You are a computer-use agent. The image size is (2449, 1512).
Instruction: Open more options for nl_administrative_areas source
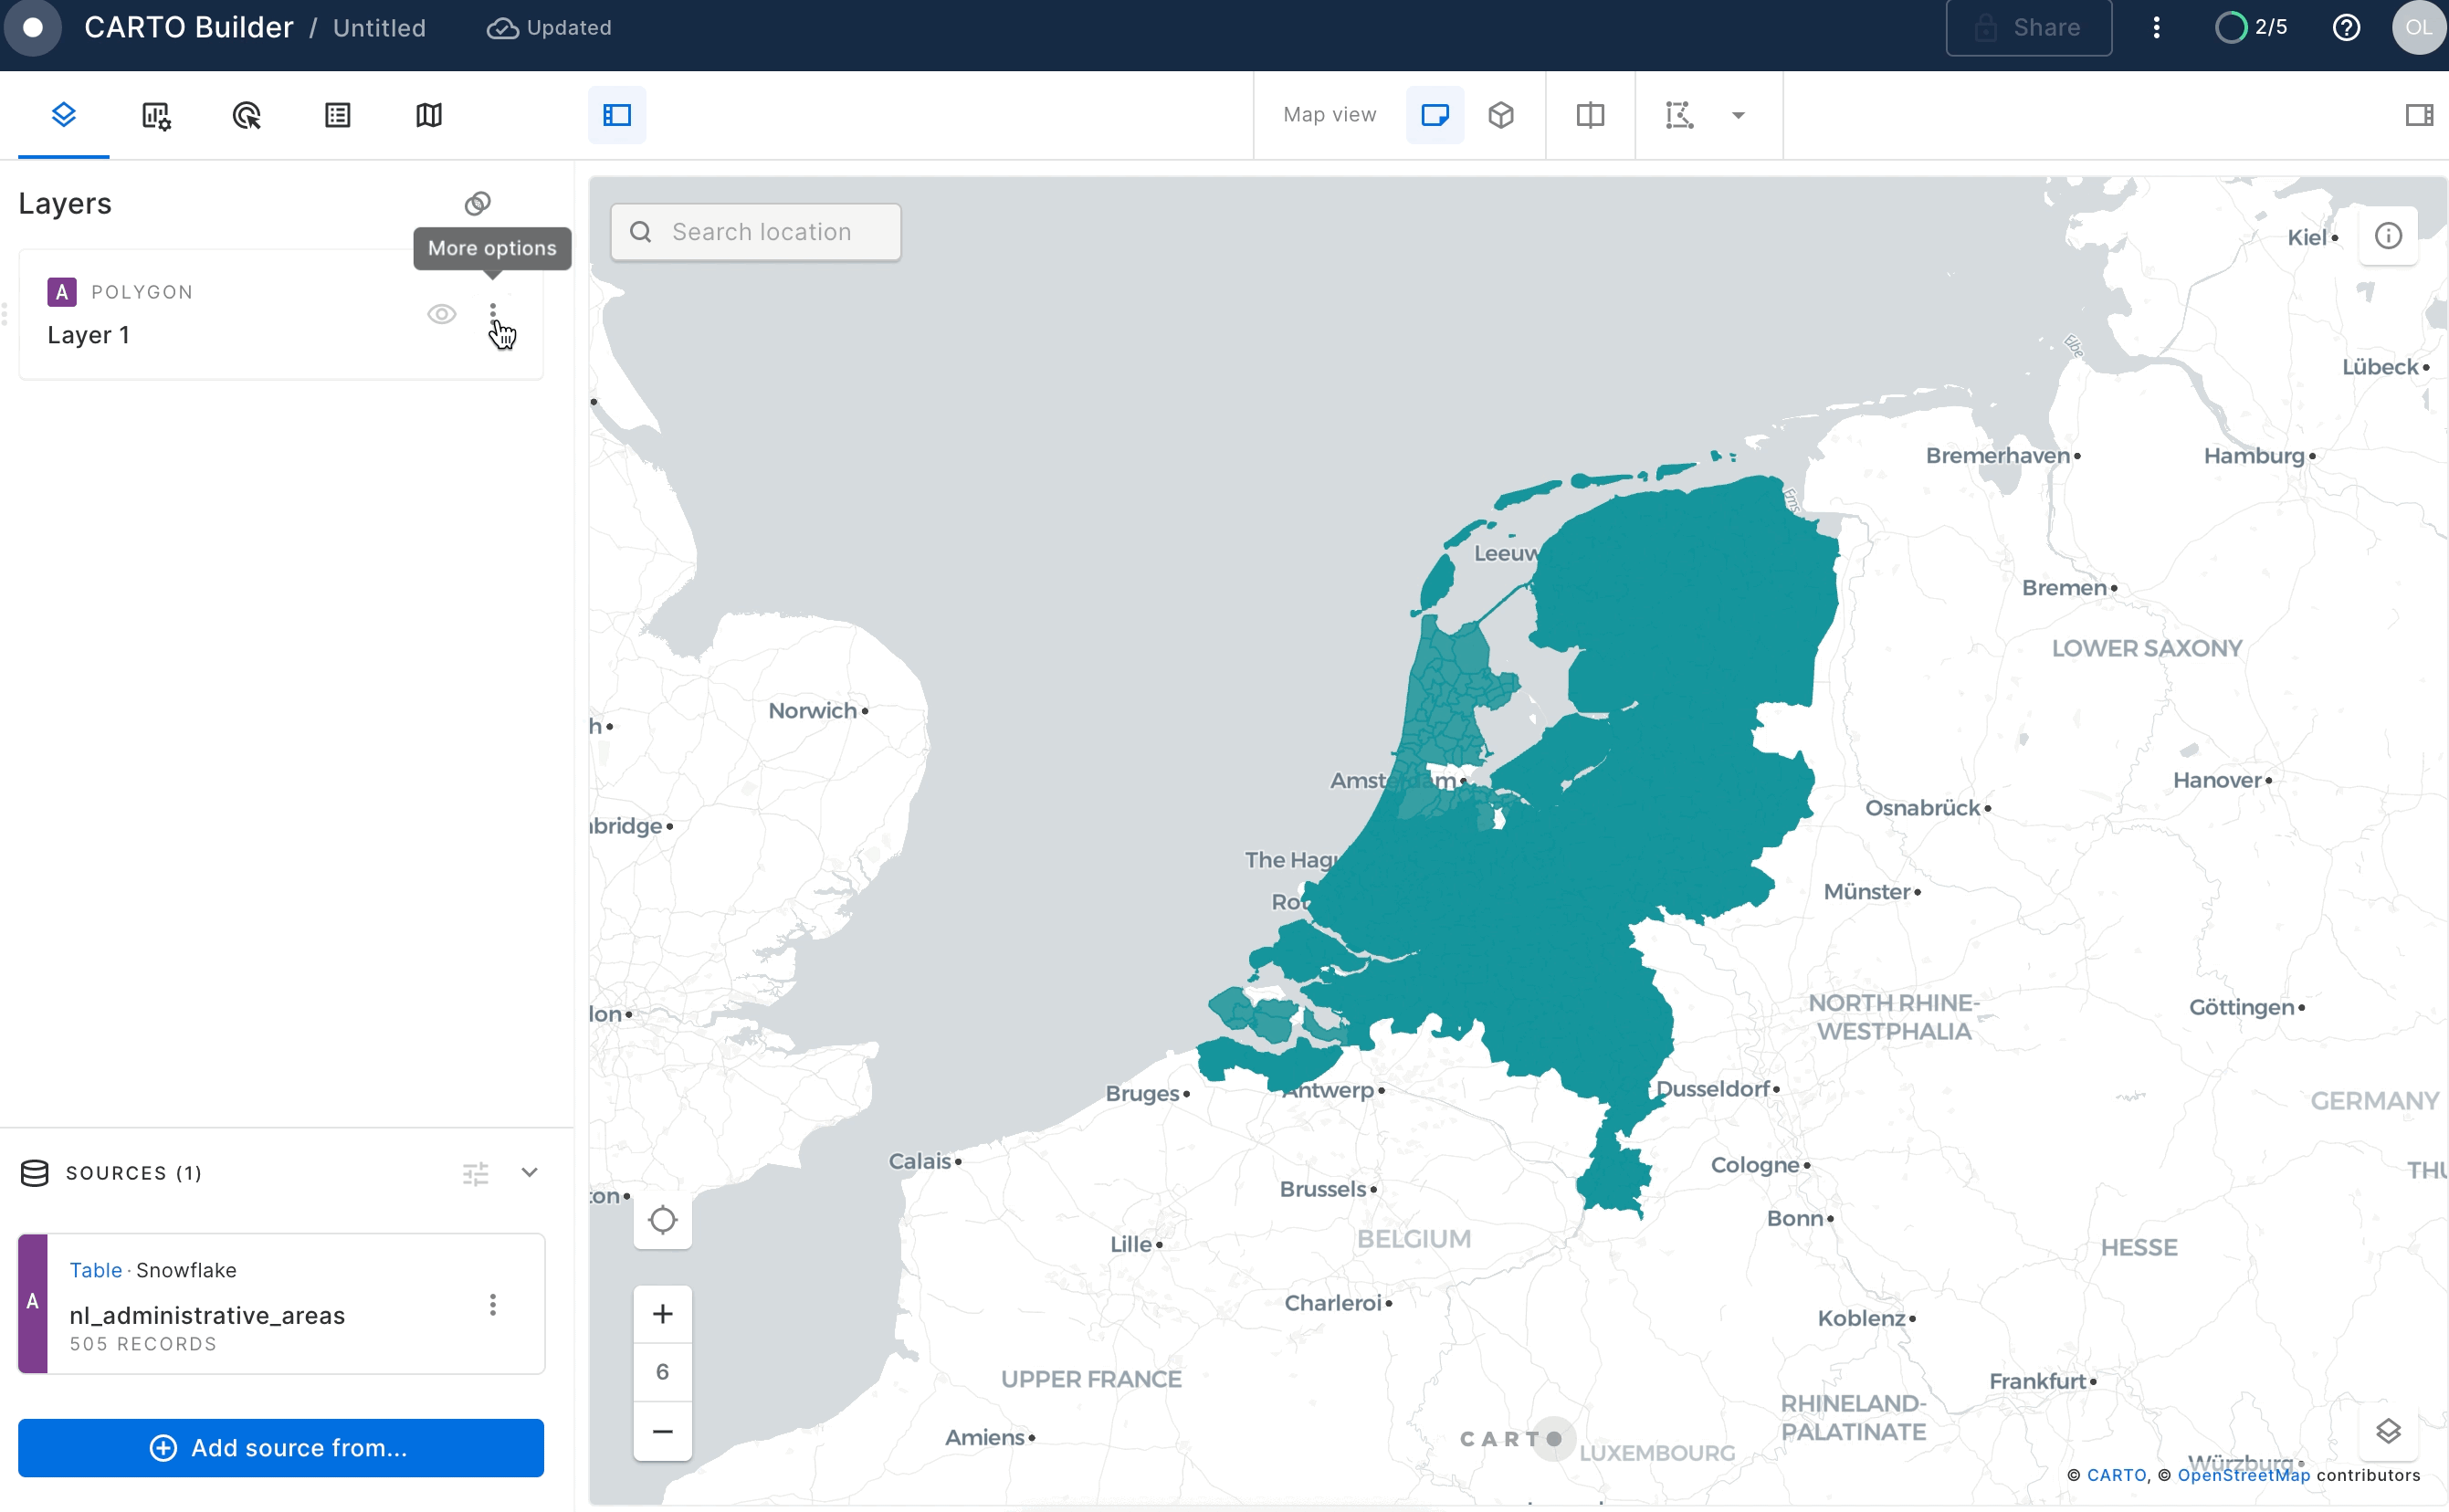[492, 1303]
